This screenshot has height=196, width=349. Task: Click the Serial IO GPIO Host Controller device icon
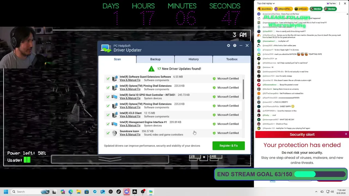(115, 97)
